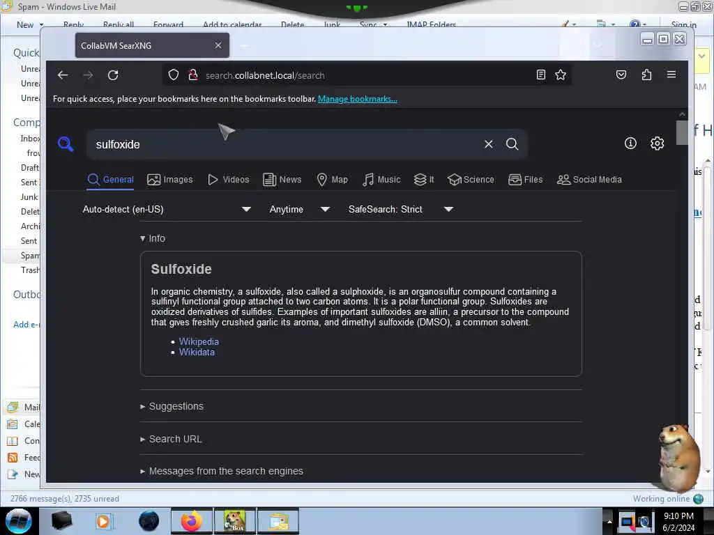Select the Spam folder in Live Mail

30,255
